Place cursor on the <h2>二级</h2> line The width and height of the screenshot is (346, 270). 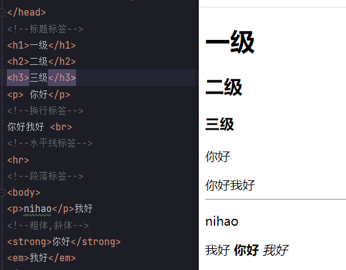(x=42, y=61)
